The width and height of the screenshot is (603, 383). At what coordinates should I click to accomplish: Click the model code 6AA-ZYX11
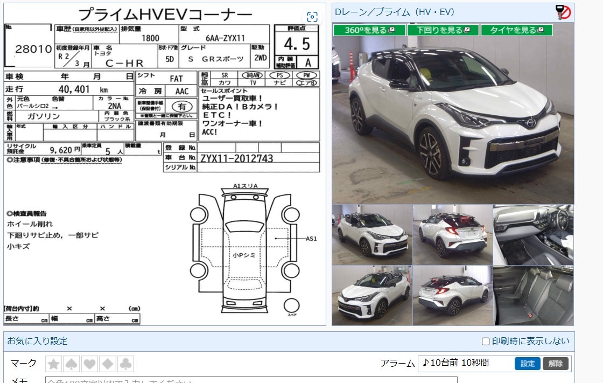225,38
